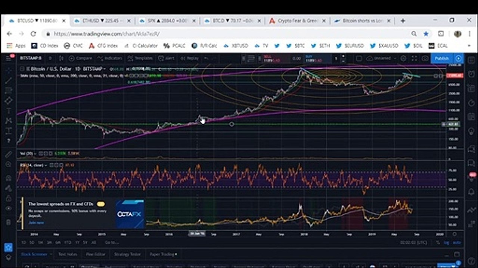Screen dimensions: 478x268
Task: Click the BITSTAMP symbol search field
Action: 31,58
